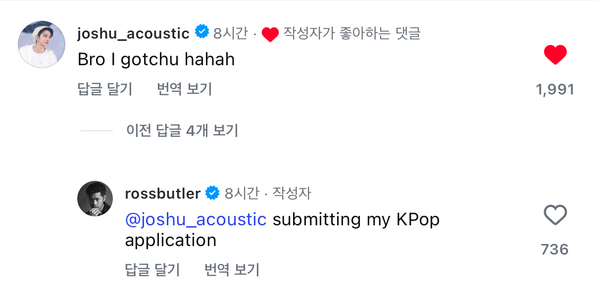Expand 이전 답글 4개 보기 previous replies
The image size is (597, 292).
(x=182, y=130)
